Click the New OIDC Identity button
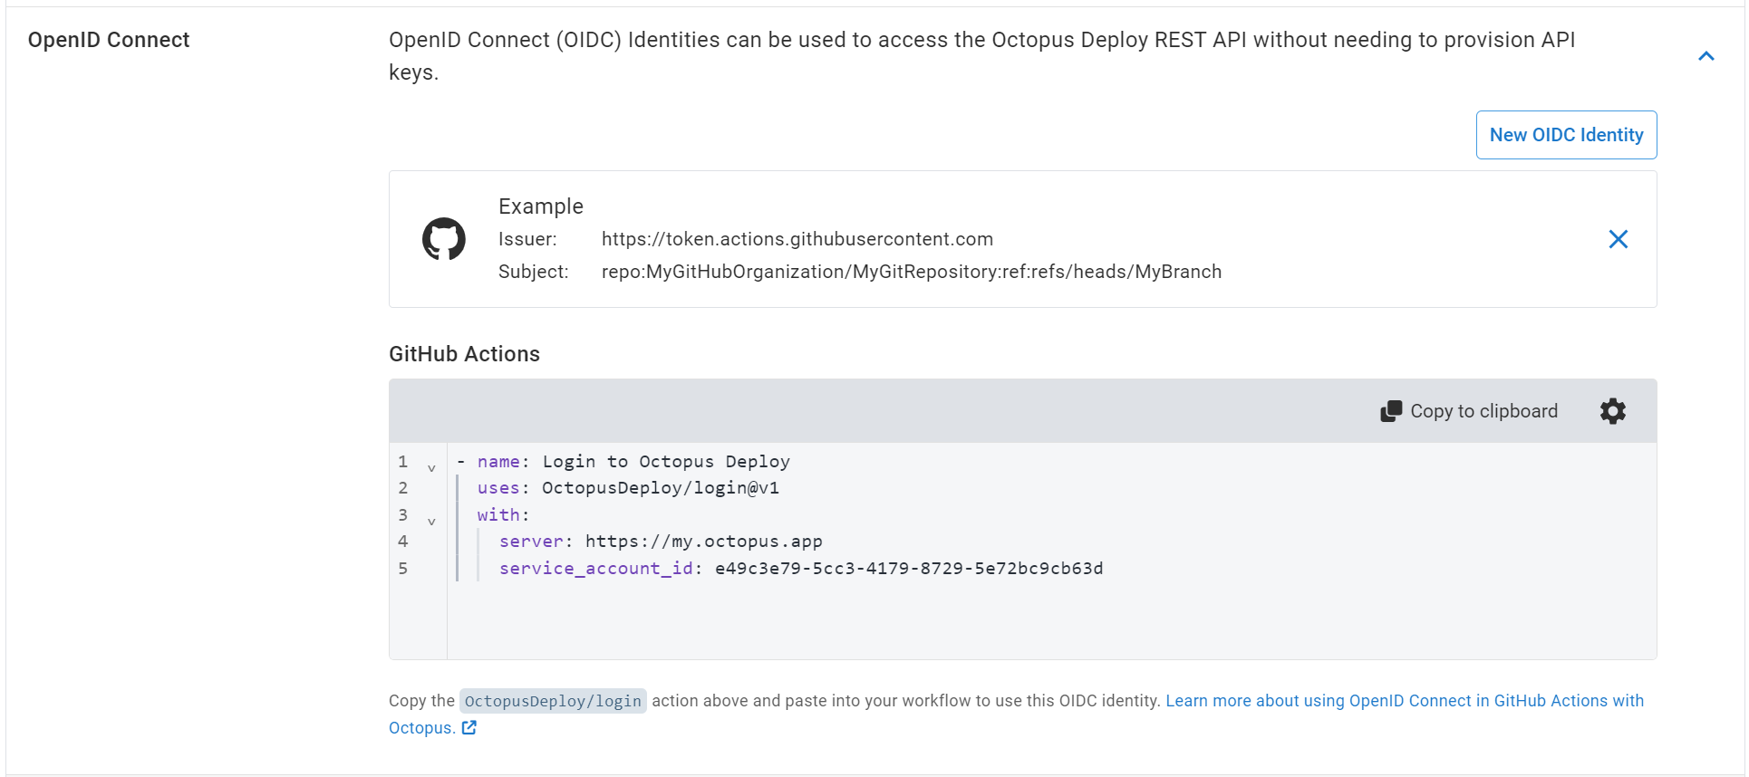This screenshot has height=777, width=1749. pyautogui.click(x=1566, y=135)
